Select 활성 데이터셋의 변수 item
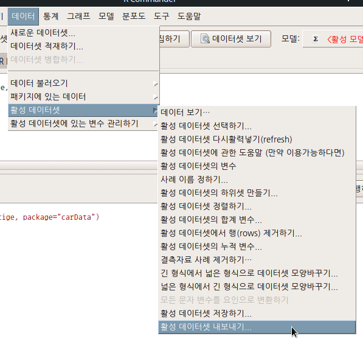Image resolution: width=363 pixels, height=344 pixels. [257, 166]
